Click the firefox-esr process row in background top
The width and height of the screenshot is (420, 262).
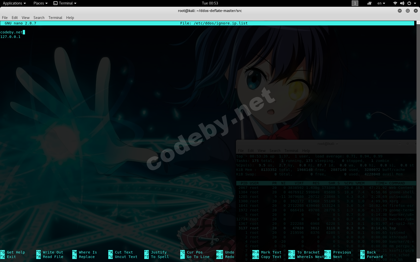(x=326, y=206)
